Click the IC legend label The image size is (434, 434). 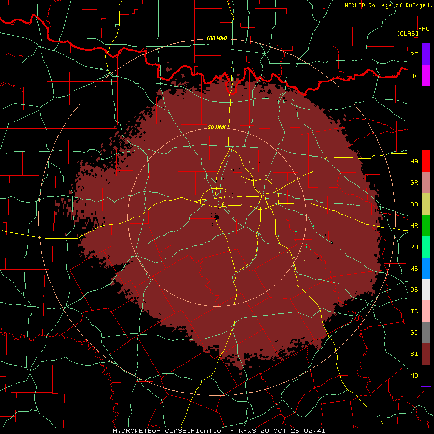[x=414, y=312]
